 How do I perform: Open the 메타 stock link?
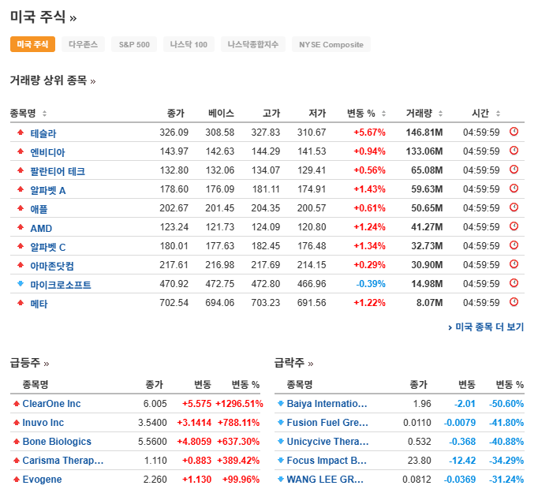point(39,304)
